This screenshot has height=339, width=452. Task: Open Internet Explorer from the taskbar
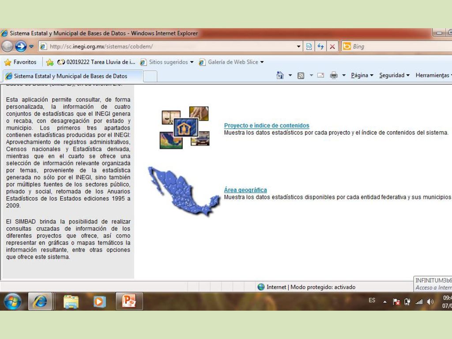point(40,301)
